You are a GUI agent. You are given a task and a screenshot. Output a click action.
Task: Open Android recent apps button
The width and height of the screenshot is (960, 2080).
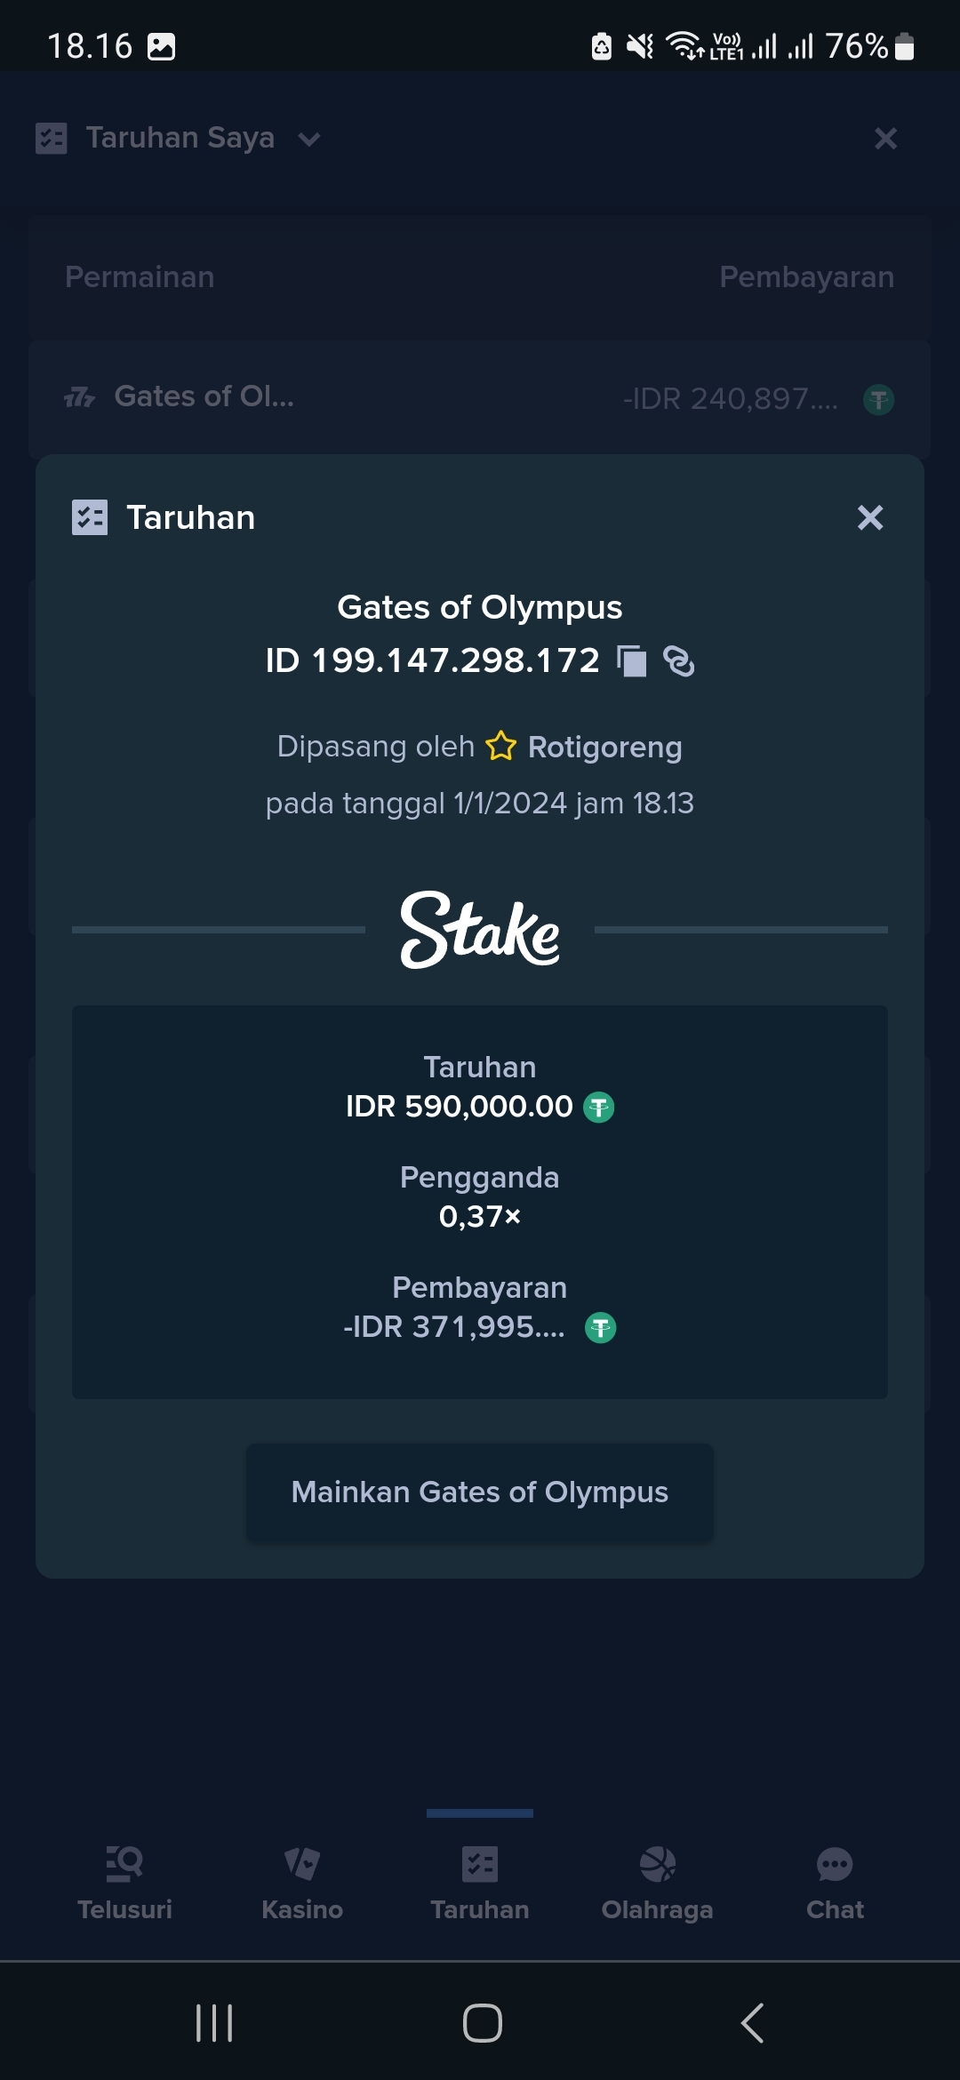point(214,2023)
